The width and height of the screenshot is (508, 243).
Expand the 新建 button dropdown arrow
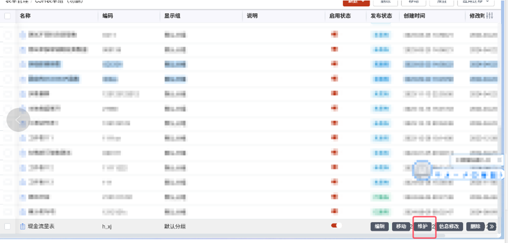tap(362, 2)
